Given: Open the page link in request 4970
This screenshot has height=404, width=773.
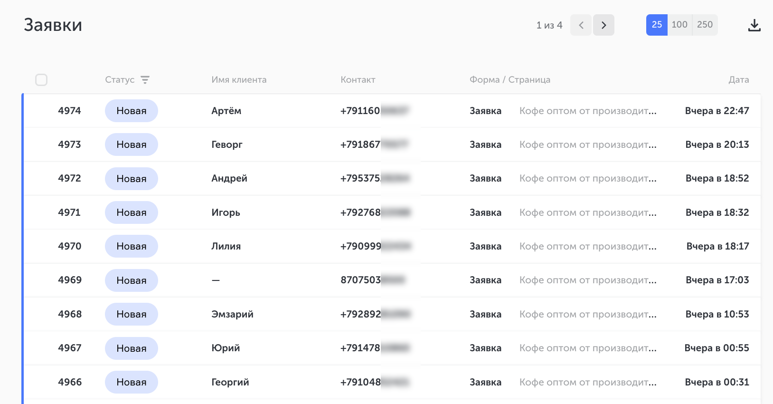Looking at the screenshot, I should coord(587,246).
